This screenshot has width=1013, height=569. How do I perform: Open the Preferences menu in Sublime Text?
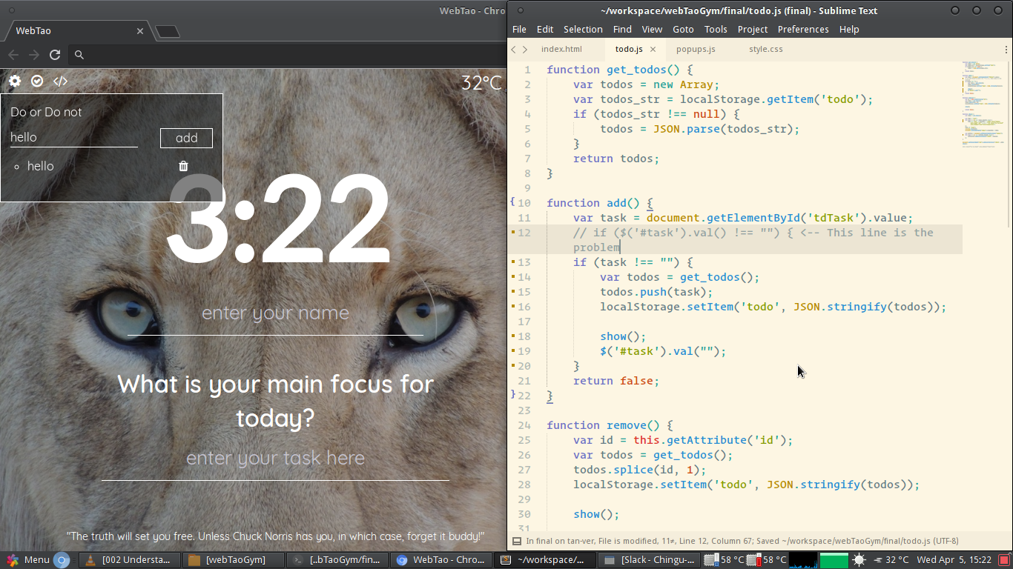click(x=803, y=30)
